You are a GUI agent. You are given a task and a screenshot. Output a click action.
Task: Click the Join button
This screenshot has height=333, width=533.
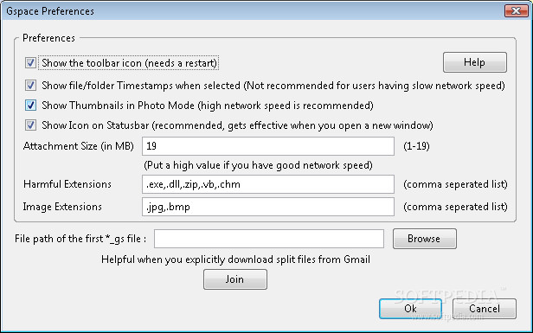tap(235, 279)
